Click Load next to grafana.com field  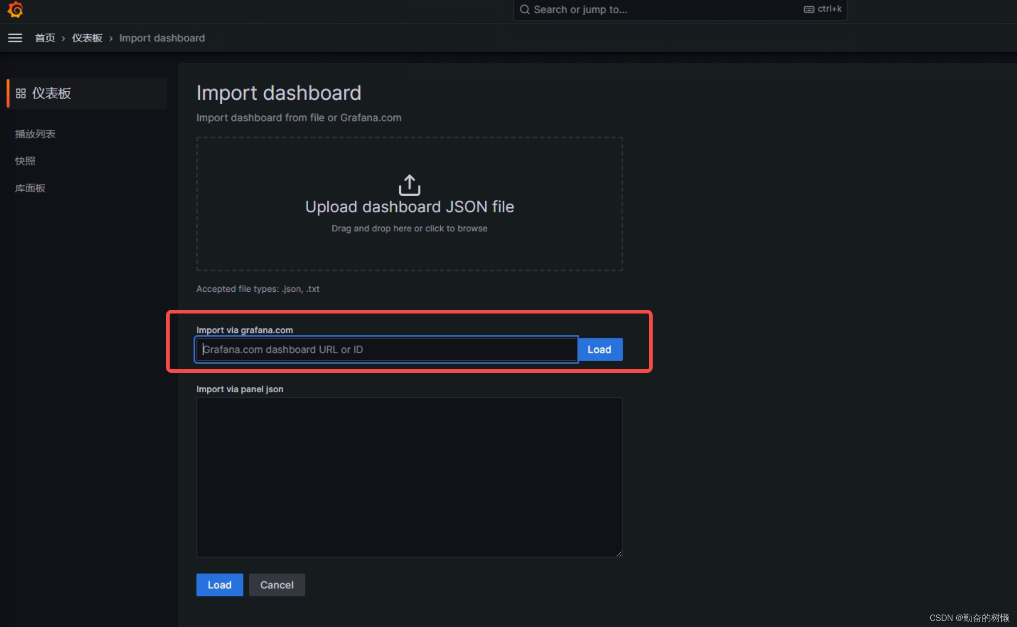click(600, 350)
